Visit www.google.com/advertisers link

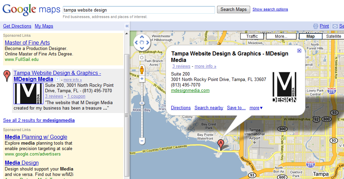tap(33, 154)
